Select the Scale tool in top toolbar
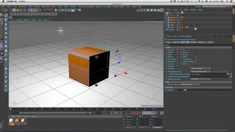 point(18,10)
